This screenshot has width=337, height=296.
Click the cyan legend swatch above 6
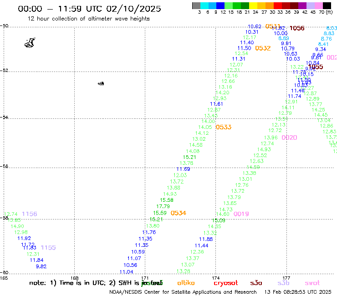click(x=204, y=5)
